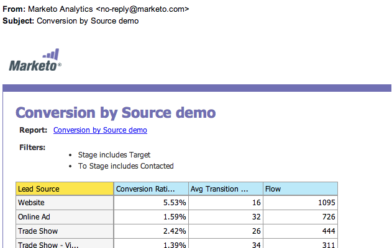Click the flow value 1095
The height and width of the screenshot is (248, 392).
(x=300, y=203)
